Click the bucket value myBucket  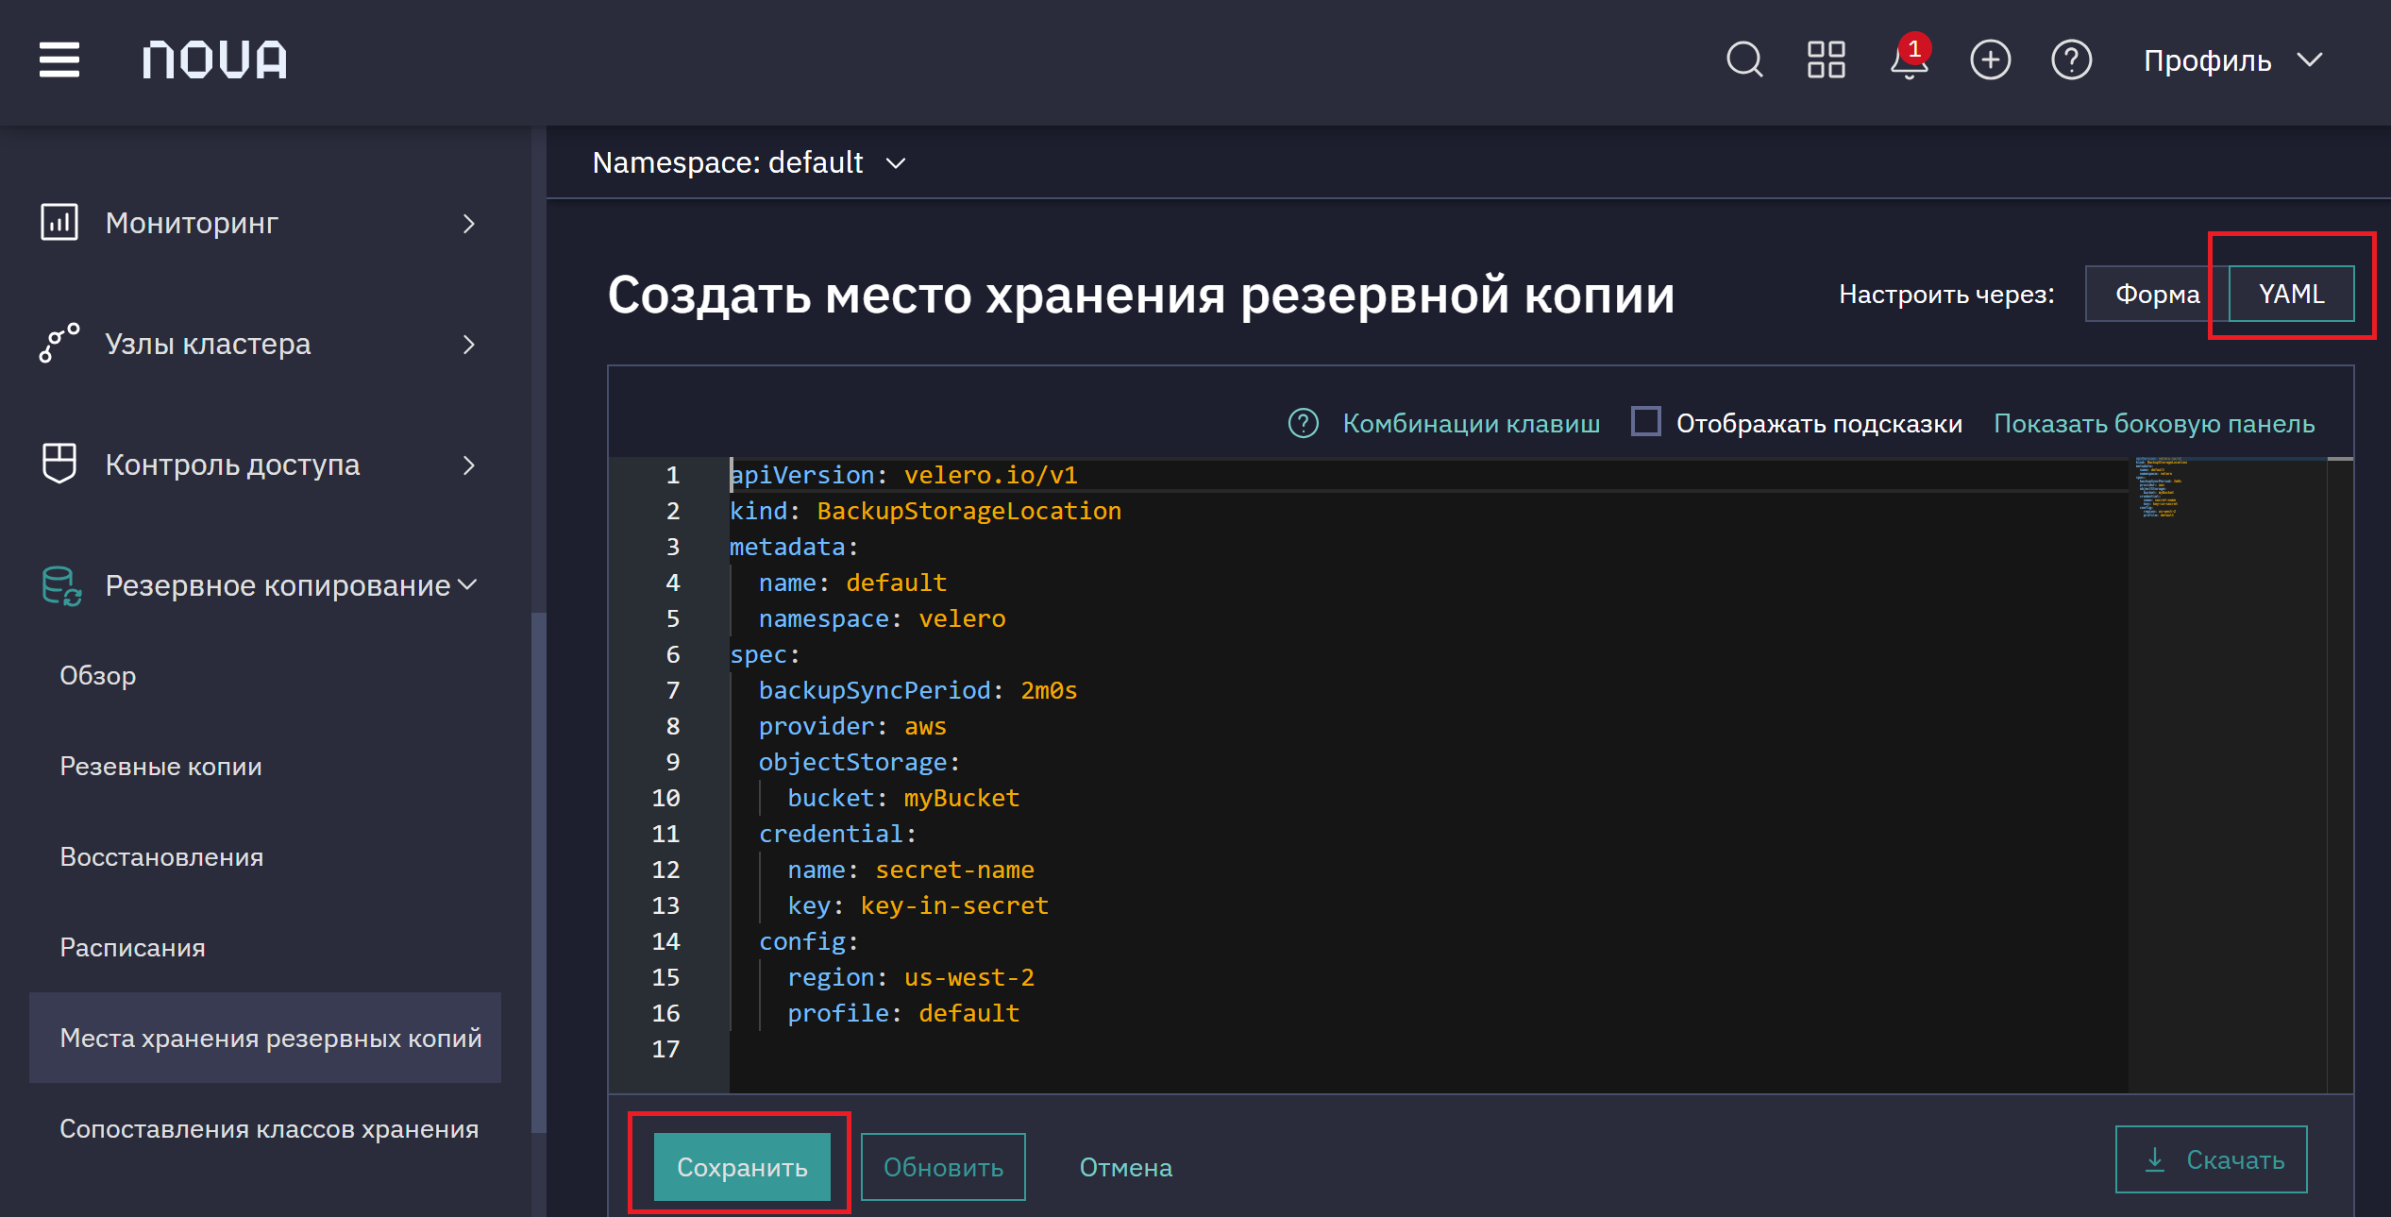pyautogui.click(x=961, y=798)
